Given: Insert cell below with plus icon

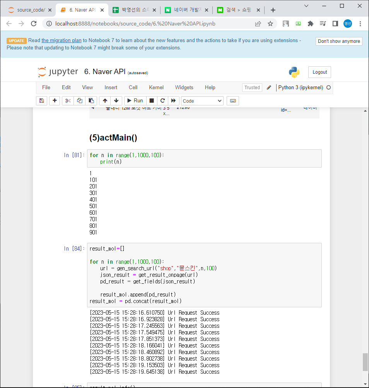Looking at the screenshot, I should pyautogui.click(x=55, y=101).
